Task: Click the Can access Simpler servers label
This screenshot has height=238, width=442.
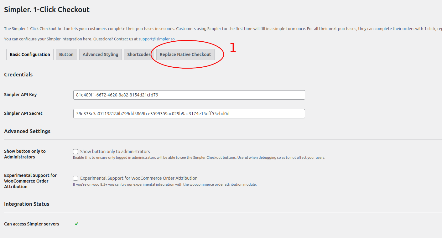Action: [32, 224]
